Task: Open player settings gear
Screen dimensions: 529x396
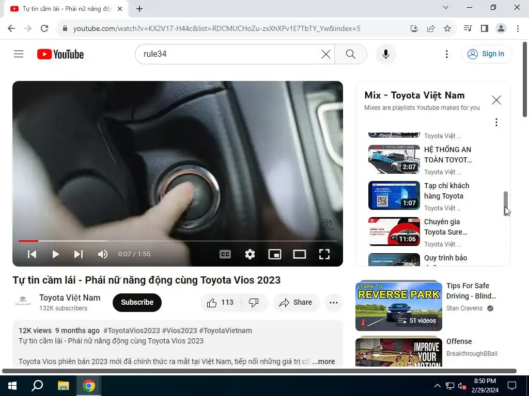Action: (x=250, y=254)
